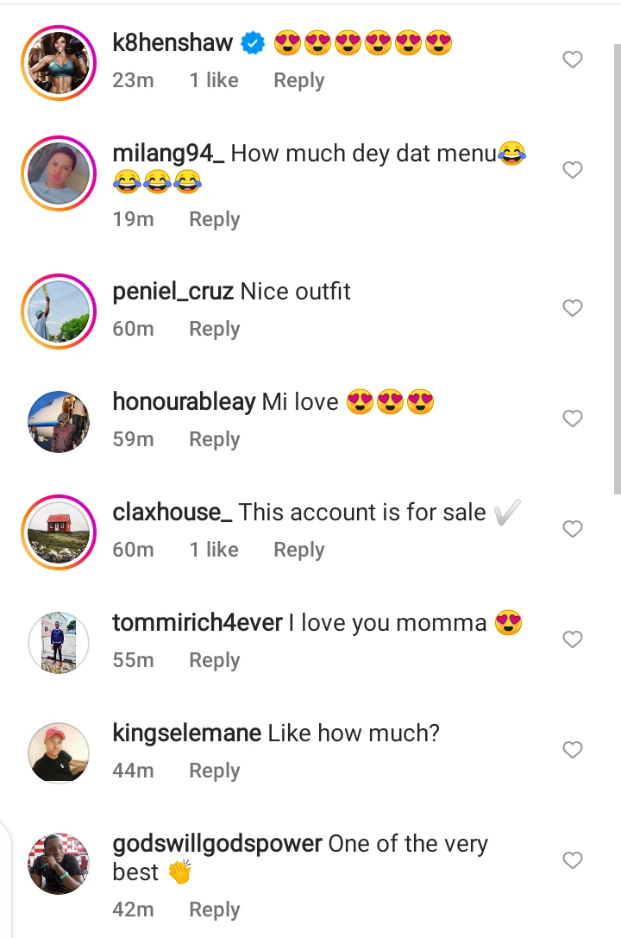Screen dimensions: 621x938
Task: Go to tommirich4ever's profile via username
Action: click(198, 622)
